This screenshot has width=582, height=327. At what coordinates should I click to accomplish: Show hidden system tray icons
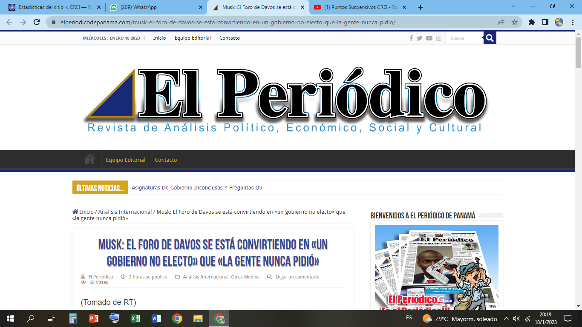click(x=507, y=318)
